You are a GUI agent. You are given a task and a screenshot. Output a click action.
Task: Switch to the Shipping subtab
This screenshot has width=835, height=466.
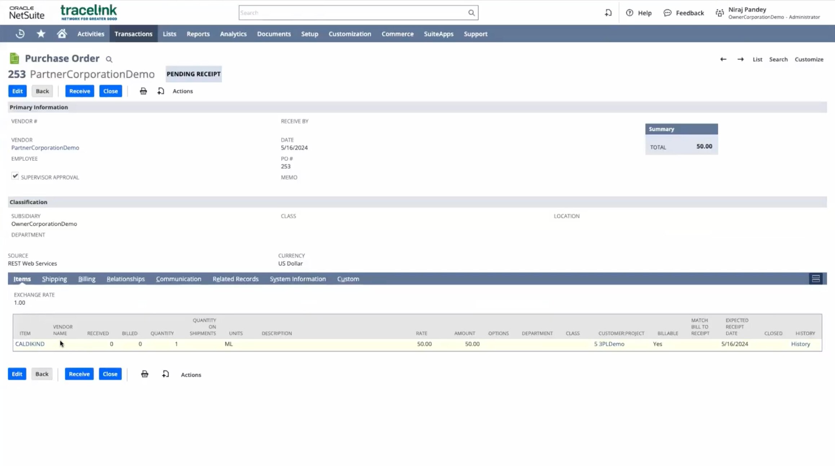[54, 279]
